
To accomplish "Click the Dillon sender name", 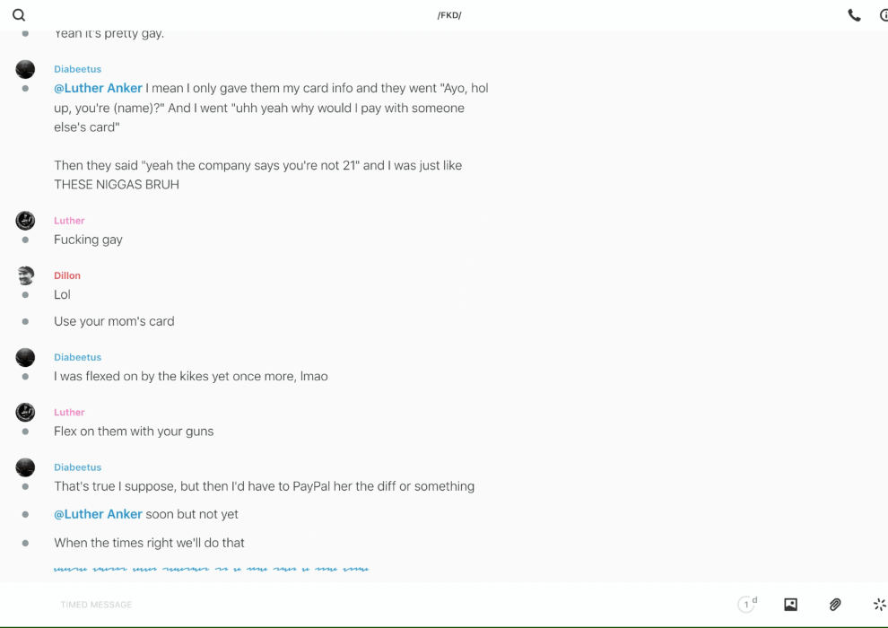I will click(67, 275).
